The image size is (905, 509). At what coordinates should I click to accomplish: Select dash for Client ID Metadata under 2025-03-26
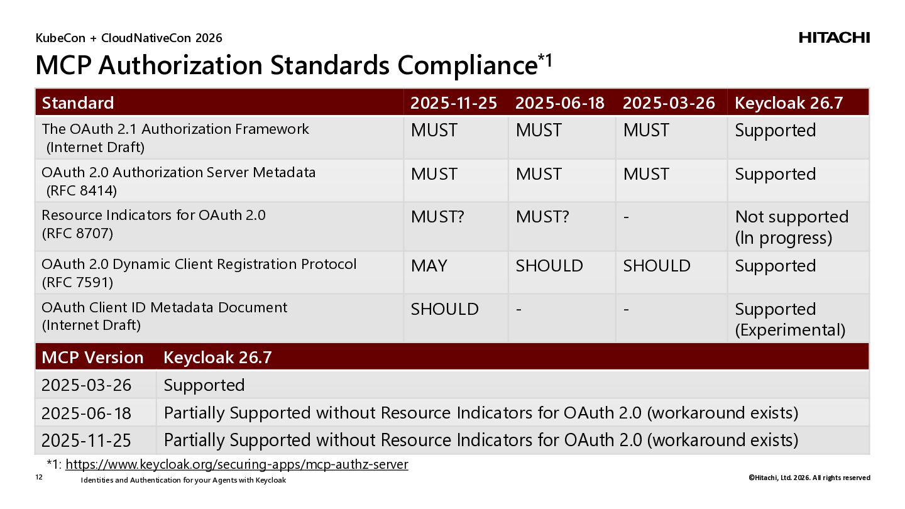pyautogui.click(x=627, y=310)
